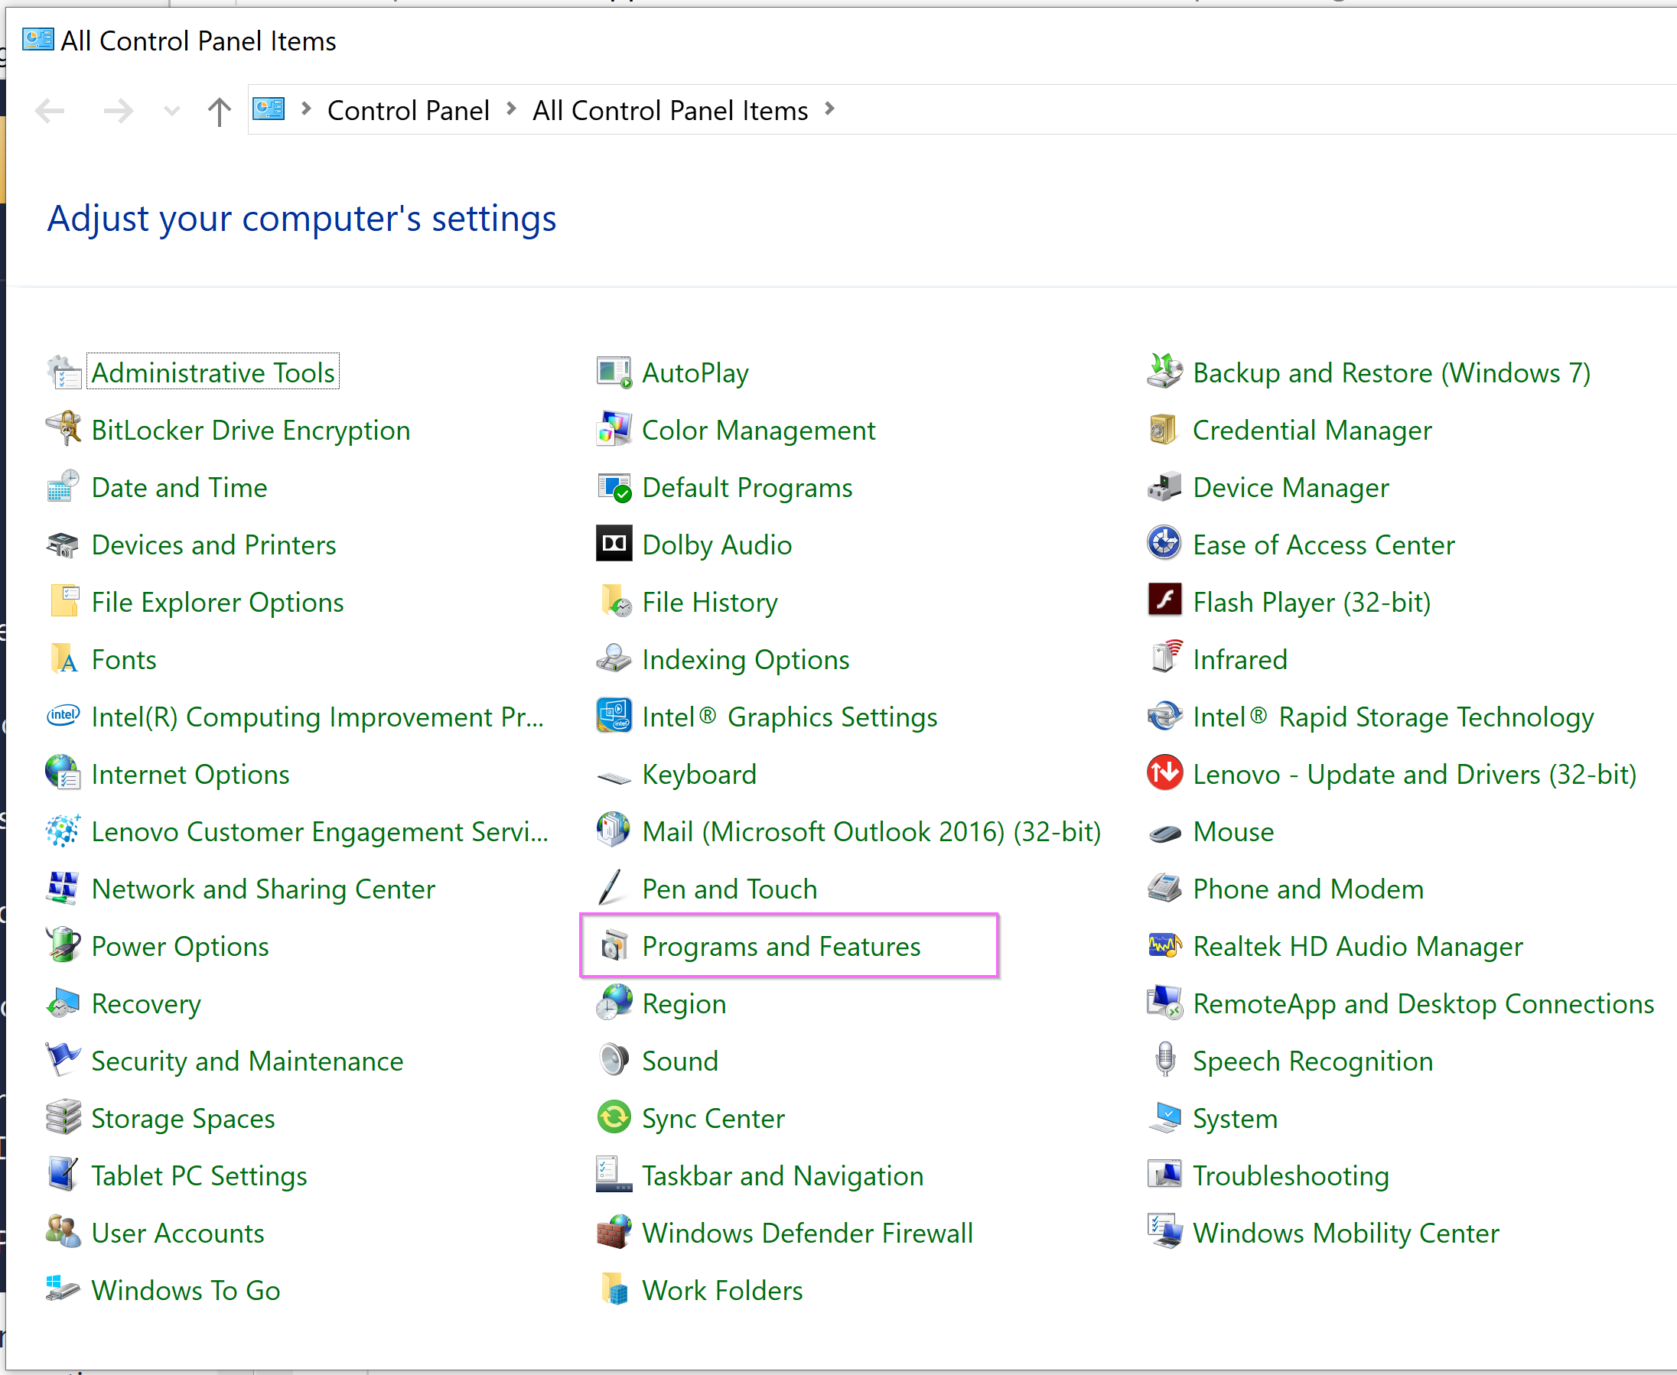Click the Lenovo Update and Drivers icon
1677x1375 pixels.
(1164, 774)
